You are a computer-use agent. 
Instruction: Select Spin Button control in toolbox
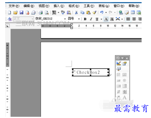click(124, 92)
